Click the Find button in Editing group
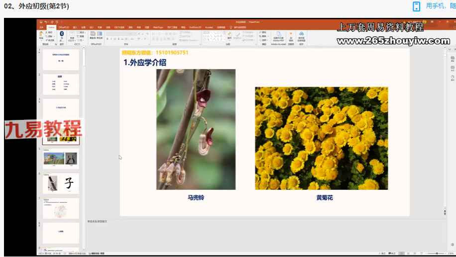The image size is (456, 257). click(264, 32)
